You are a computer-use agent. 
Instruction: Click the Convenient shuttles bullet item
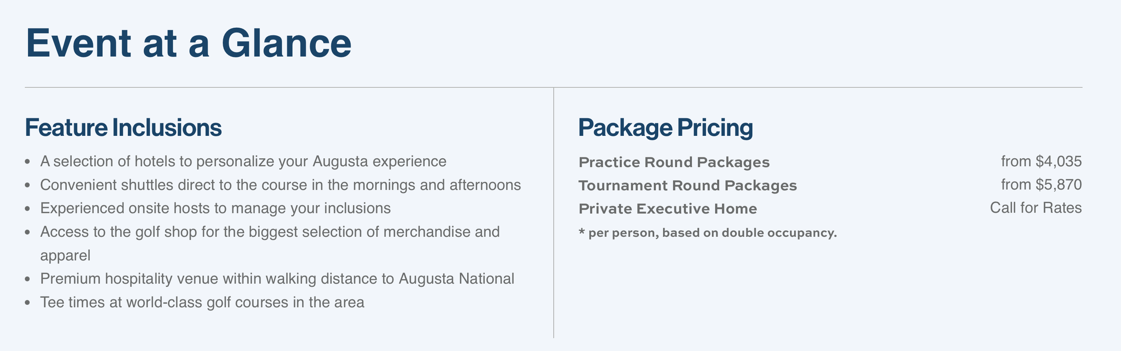(x=281, y=185)
